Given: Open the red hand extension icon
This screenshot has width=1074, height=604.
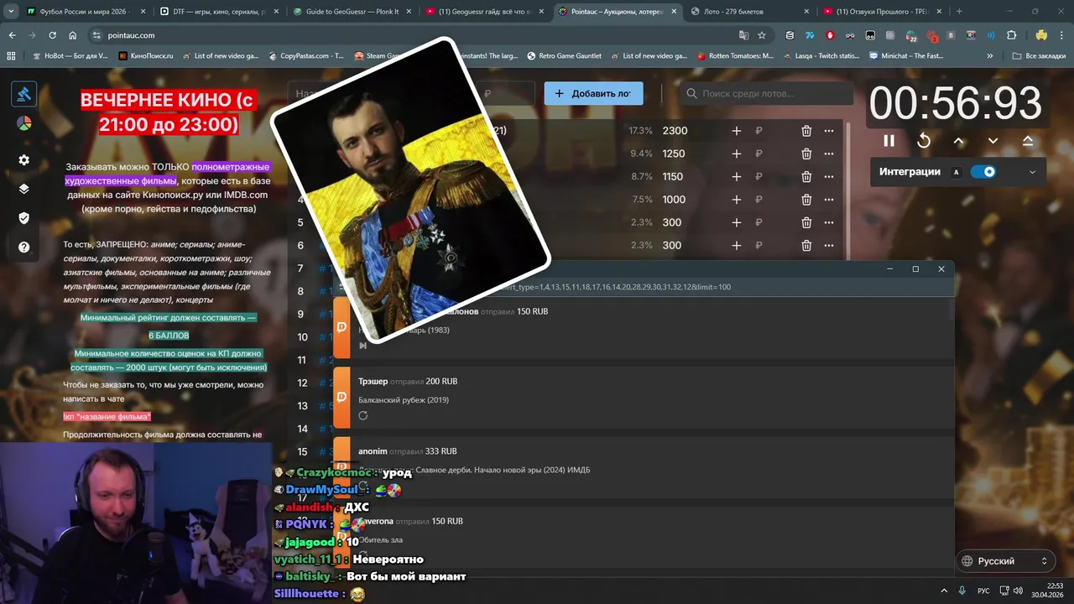Looking at the screenshot, I should coord(830,35).
